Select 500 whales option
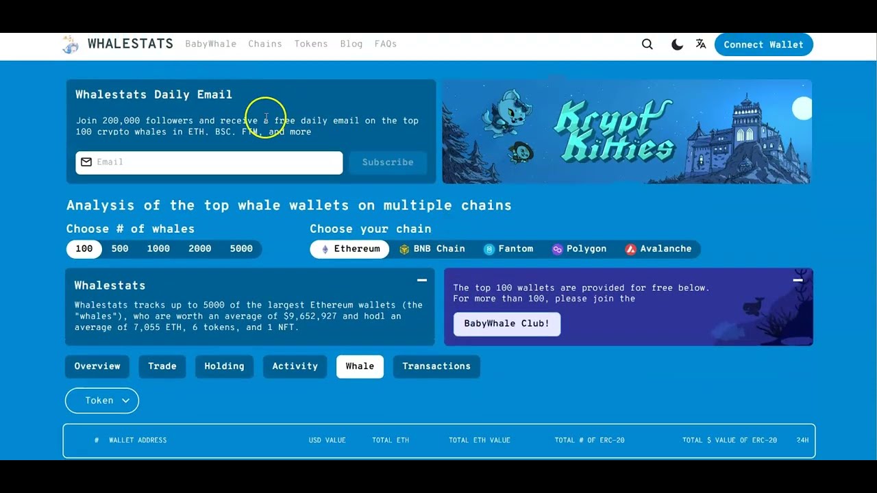 [120, 249]
